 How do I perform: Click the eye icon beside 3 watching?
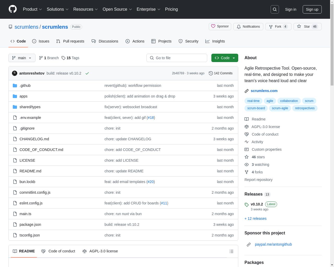pos(247,165)
